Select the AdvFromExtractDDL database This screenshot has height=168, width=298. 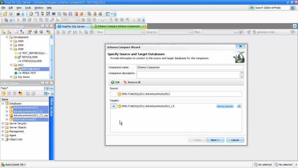point(25,119)
